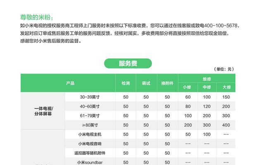Click 中修 value 120 in 40-60英寸 row
This screenshot has width=256, height=165.
[207, 106]
